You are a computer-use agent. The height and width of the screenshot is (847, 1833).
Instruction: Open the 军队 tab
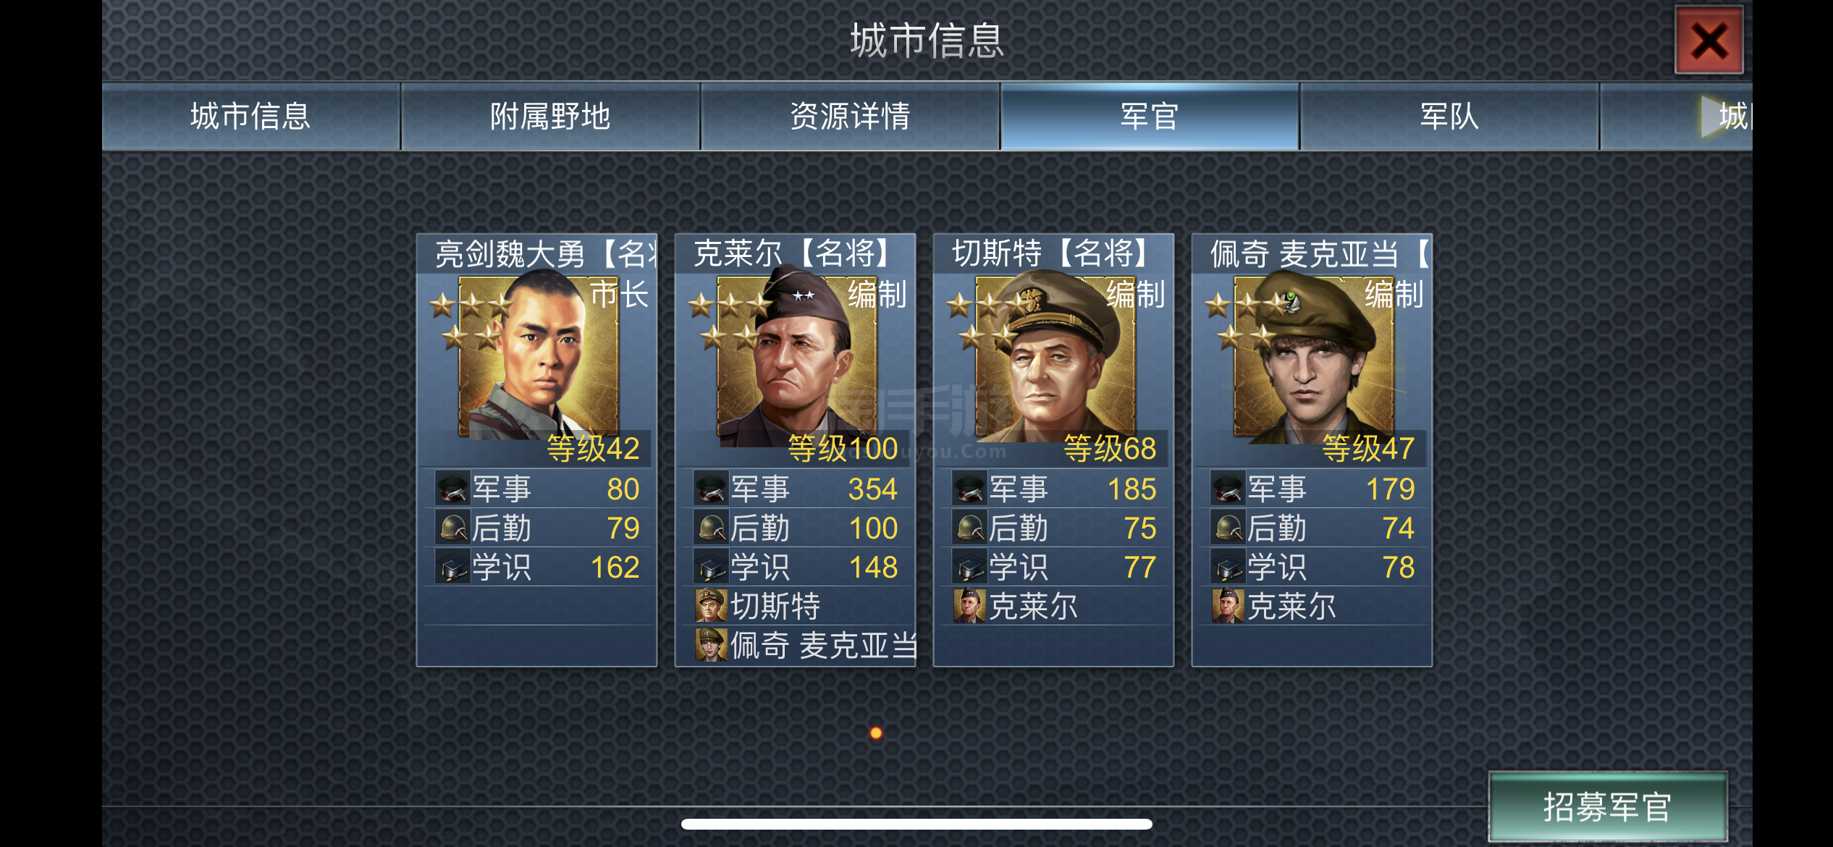tap(1449, 116)
